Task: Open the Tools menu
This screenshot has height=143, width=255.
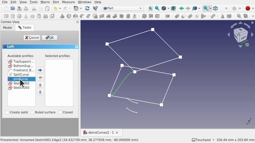Action: pos(33,2)
